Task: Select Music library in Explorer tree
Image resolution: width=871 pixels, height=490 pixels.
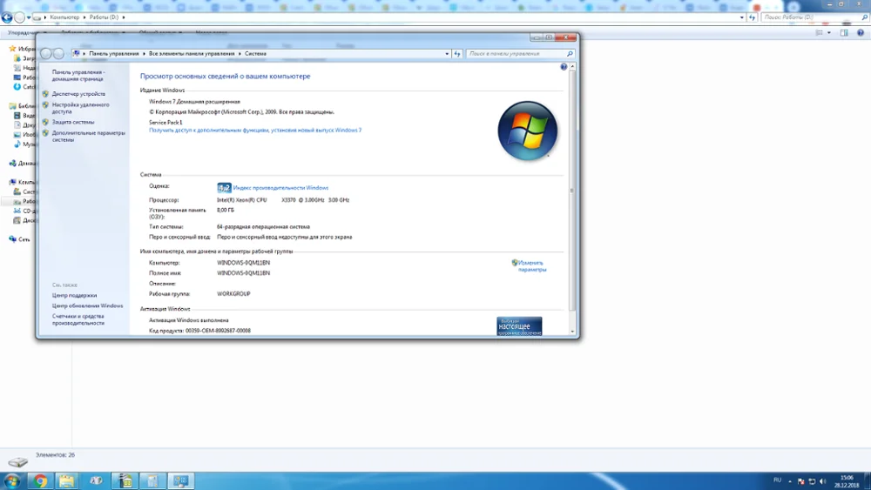Action: [x=24, y=144]
